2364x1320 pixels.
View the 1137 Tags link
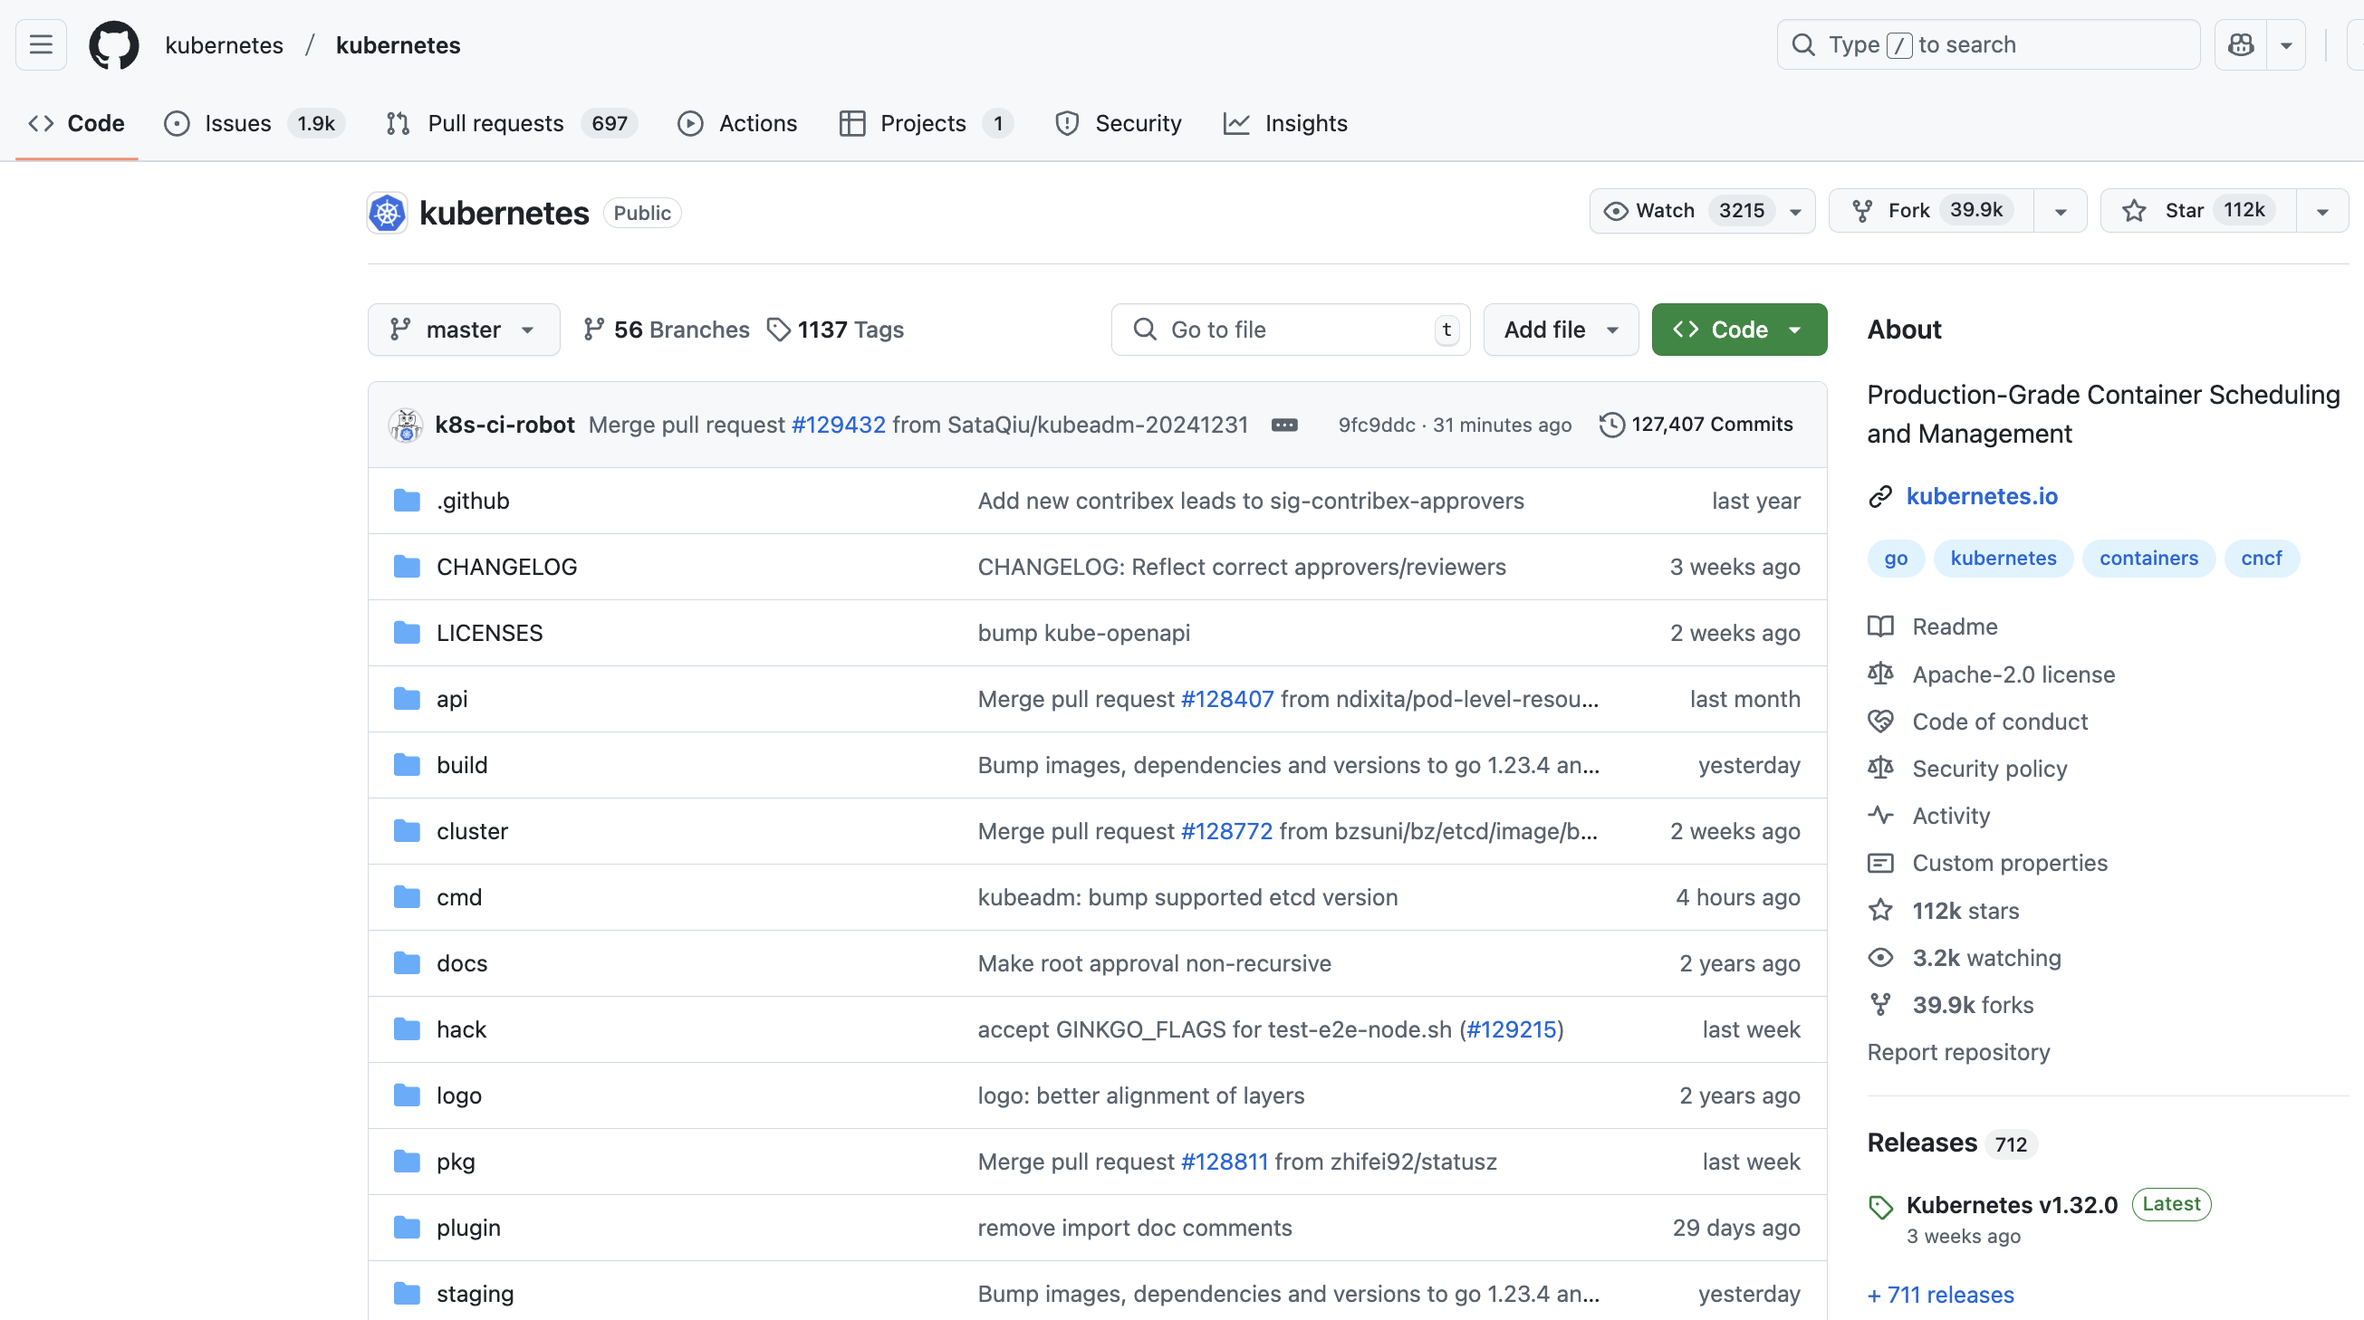coord(835,330)
